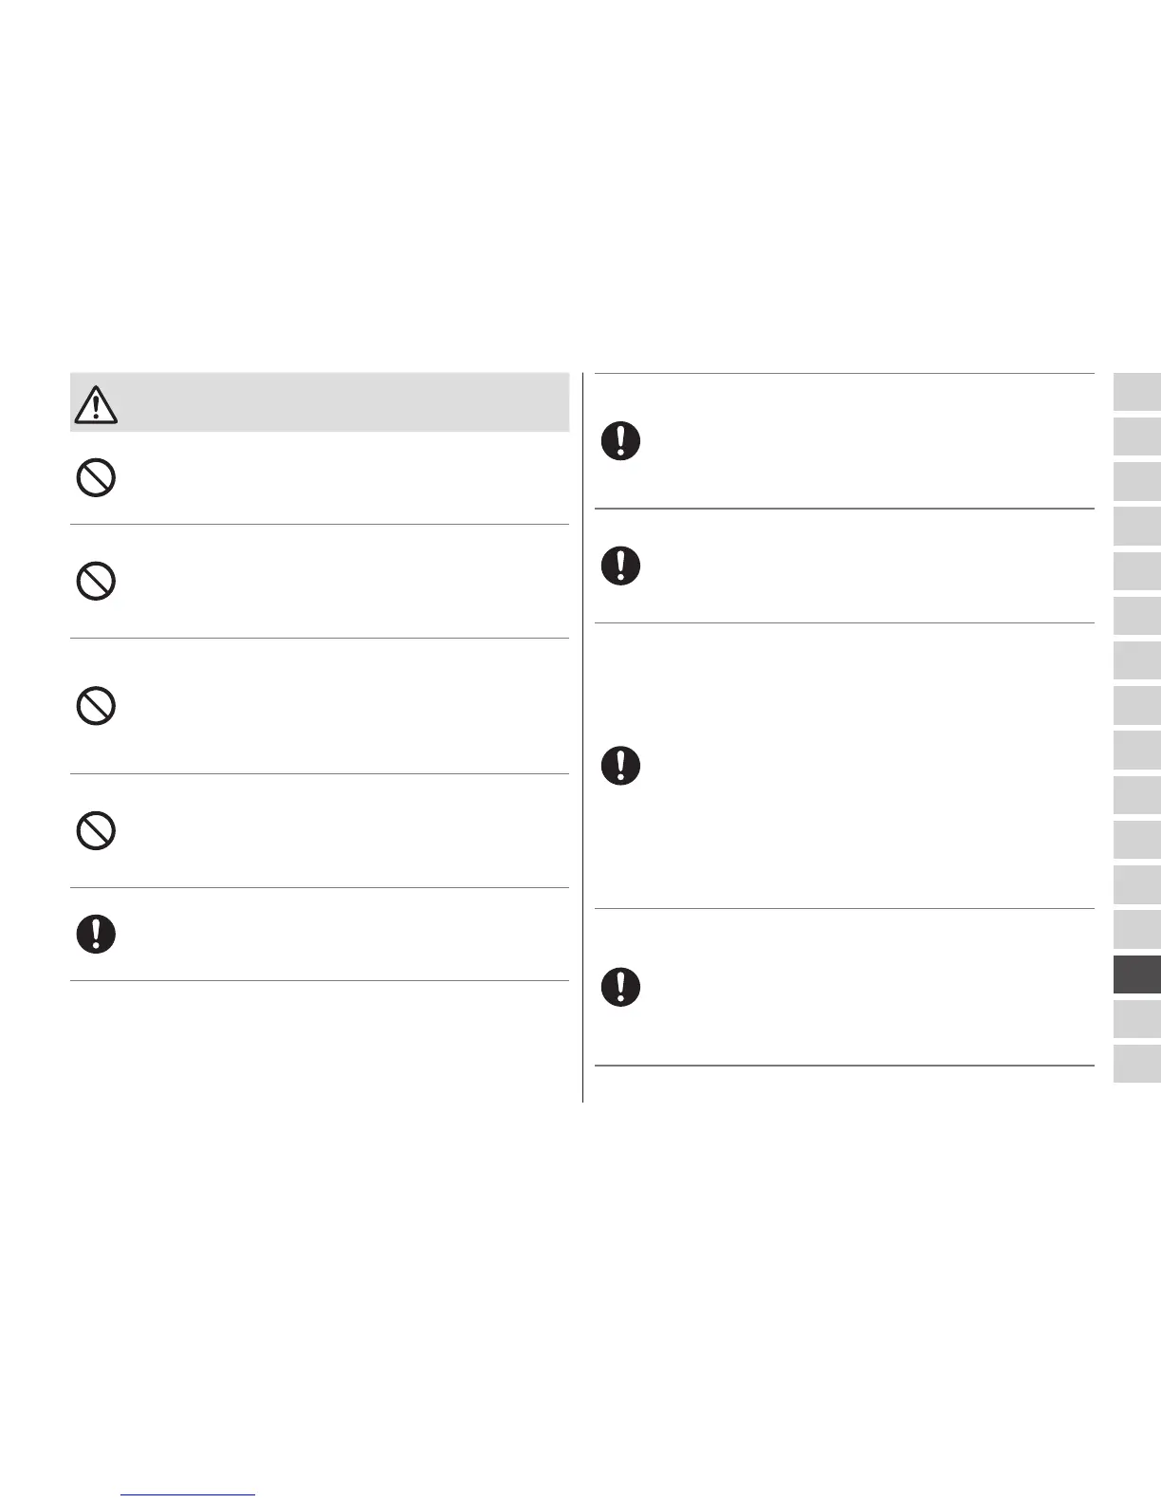The width and height of the screenshot is (1161, 1503).
Task: Click the fourth exclamation icon in right column
Action: (620, 987)
